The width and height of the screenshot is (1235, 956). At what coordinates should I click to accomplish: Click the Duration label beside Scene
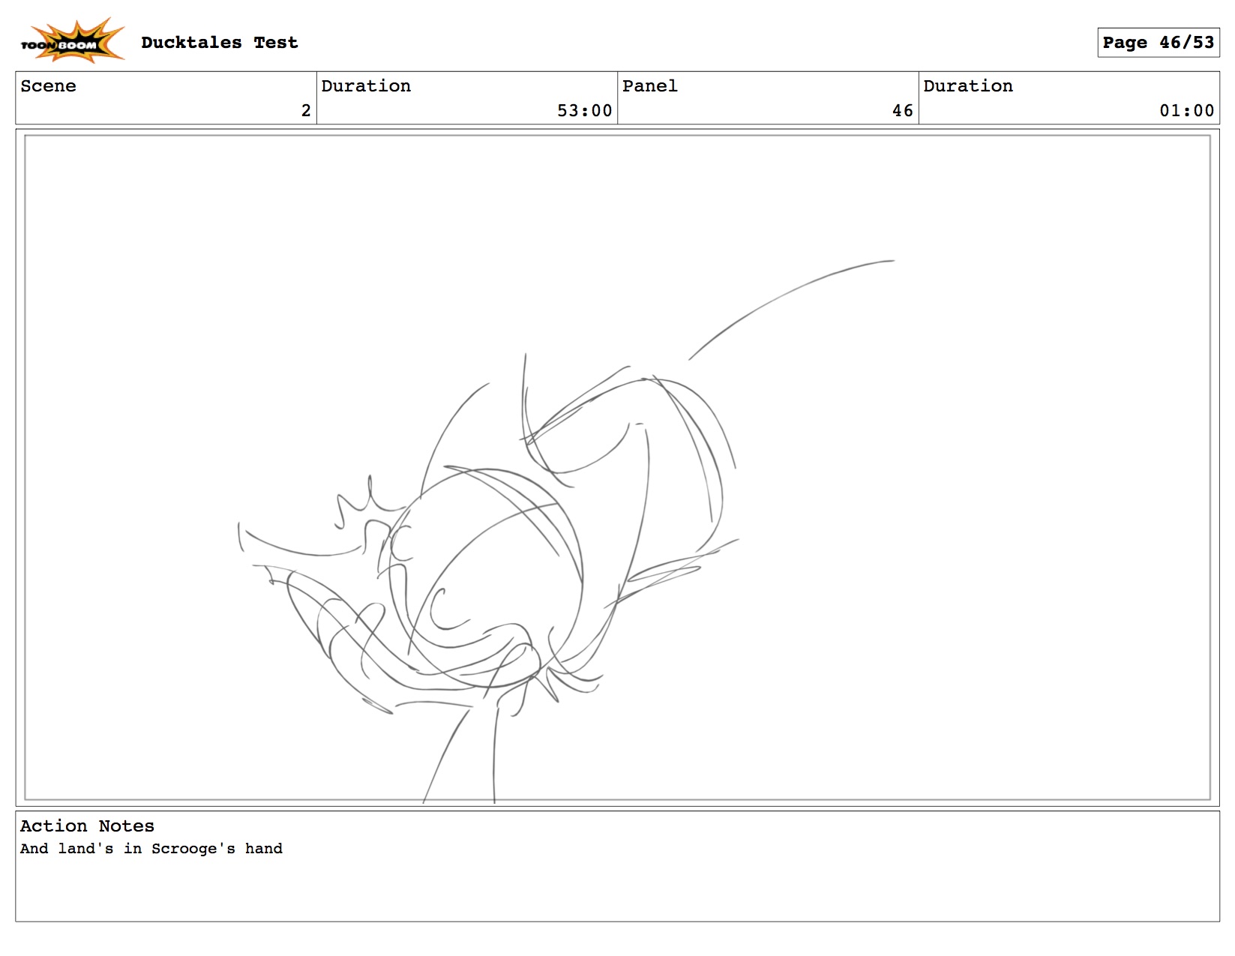pos(366,86)
